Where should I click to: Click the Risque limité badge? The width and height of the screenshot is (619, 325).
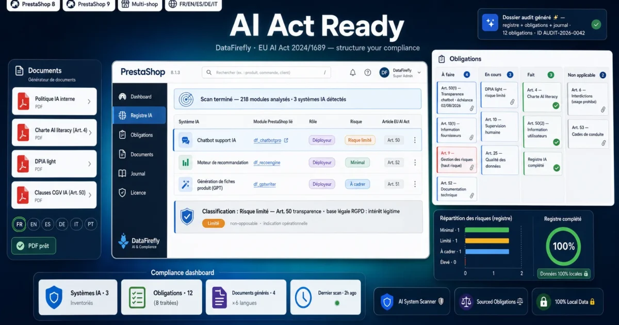click(360, 140)
